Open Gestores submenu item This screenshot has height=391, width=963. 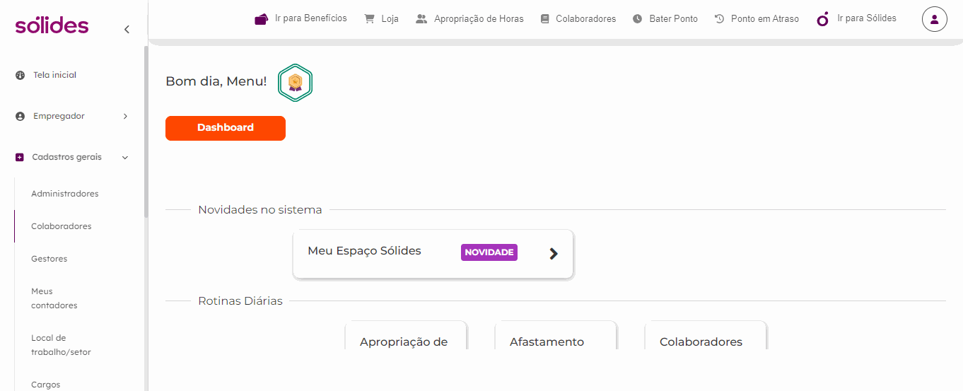coord(49,259)
